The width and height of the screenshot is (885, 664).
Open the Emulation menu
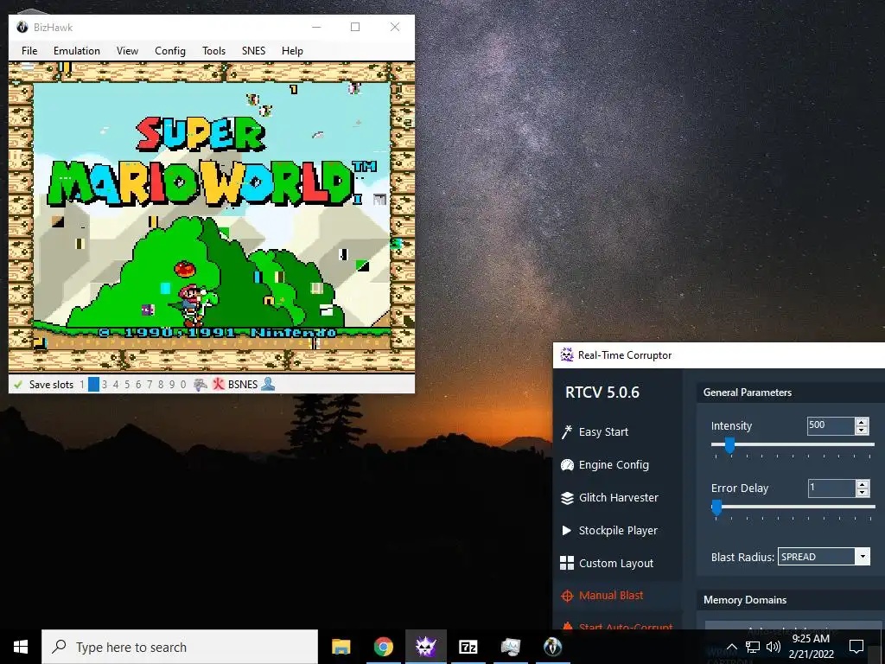(77, 51)
